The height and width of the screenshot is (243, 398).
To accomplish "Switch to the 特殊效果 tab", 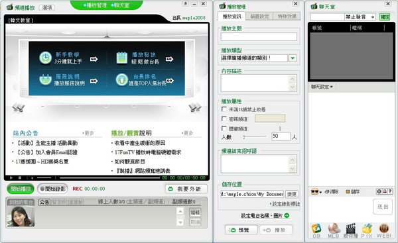I will [287, 17].
